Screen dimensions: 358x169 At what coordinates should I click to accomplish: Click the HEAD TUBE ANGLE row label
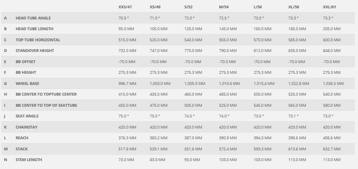[33, 18]
